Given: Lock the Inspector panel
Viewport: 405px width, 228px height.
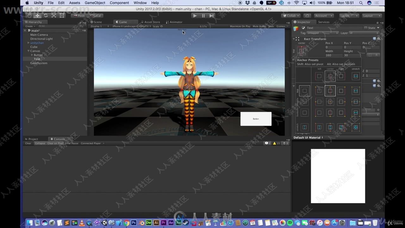Looking at the screenshot, I should tap(377, 22).
